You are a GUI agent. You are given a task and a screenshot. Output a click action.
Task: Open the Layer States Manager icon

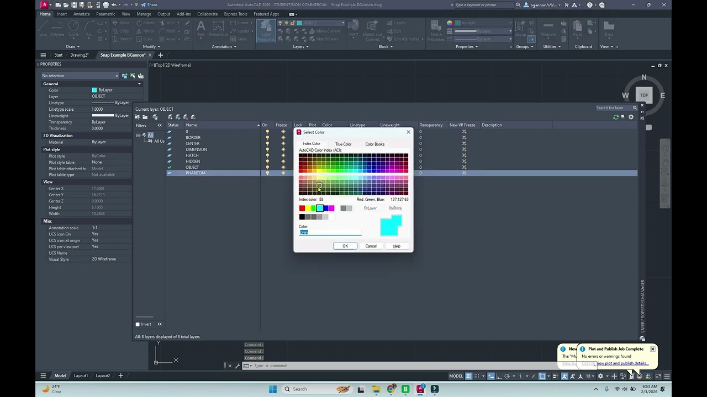(155, 117)
